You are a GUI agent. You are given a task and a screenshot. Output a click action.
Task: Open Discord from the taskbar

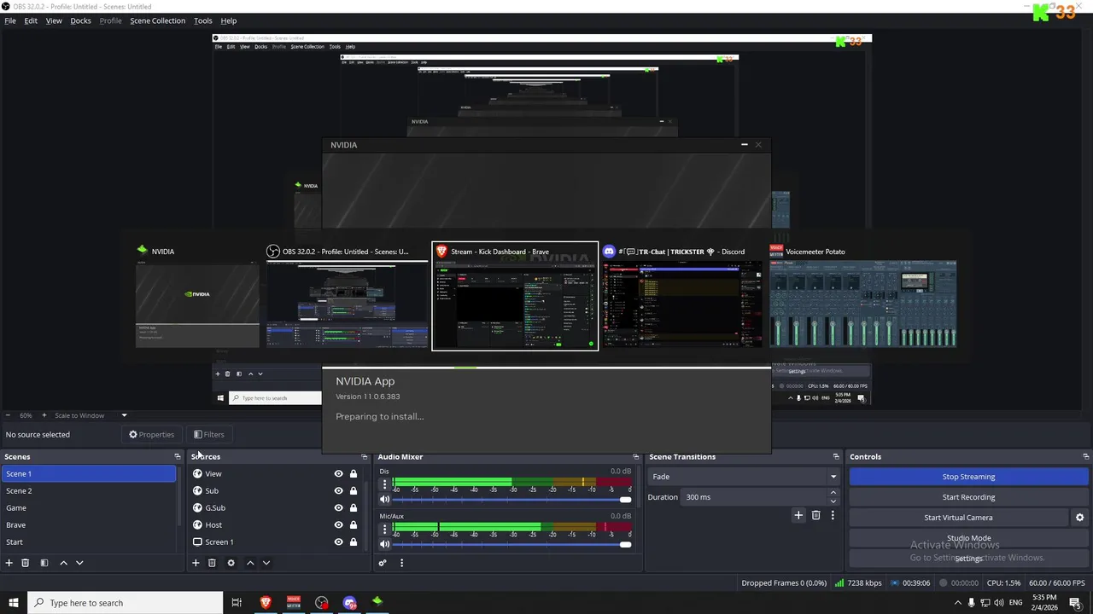[349, 603]
